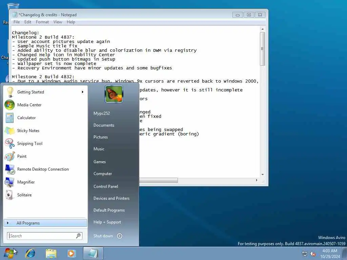Open the Edit menu in Notepad

pos(28,22)
